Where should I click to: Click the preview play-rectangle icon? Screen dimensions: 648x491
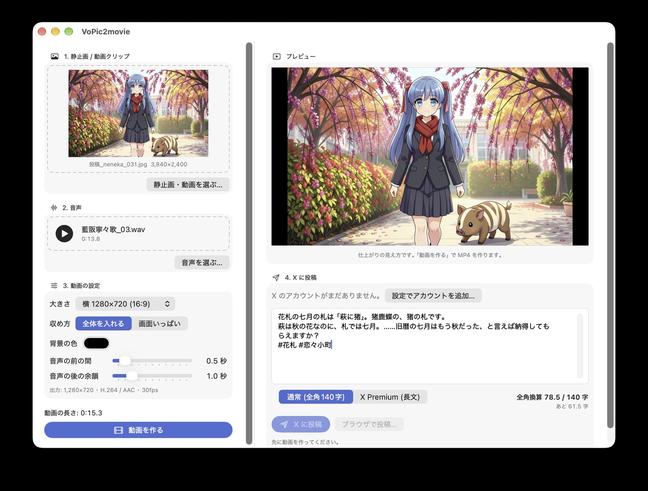[x=277, y=57]
